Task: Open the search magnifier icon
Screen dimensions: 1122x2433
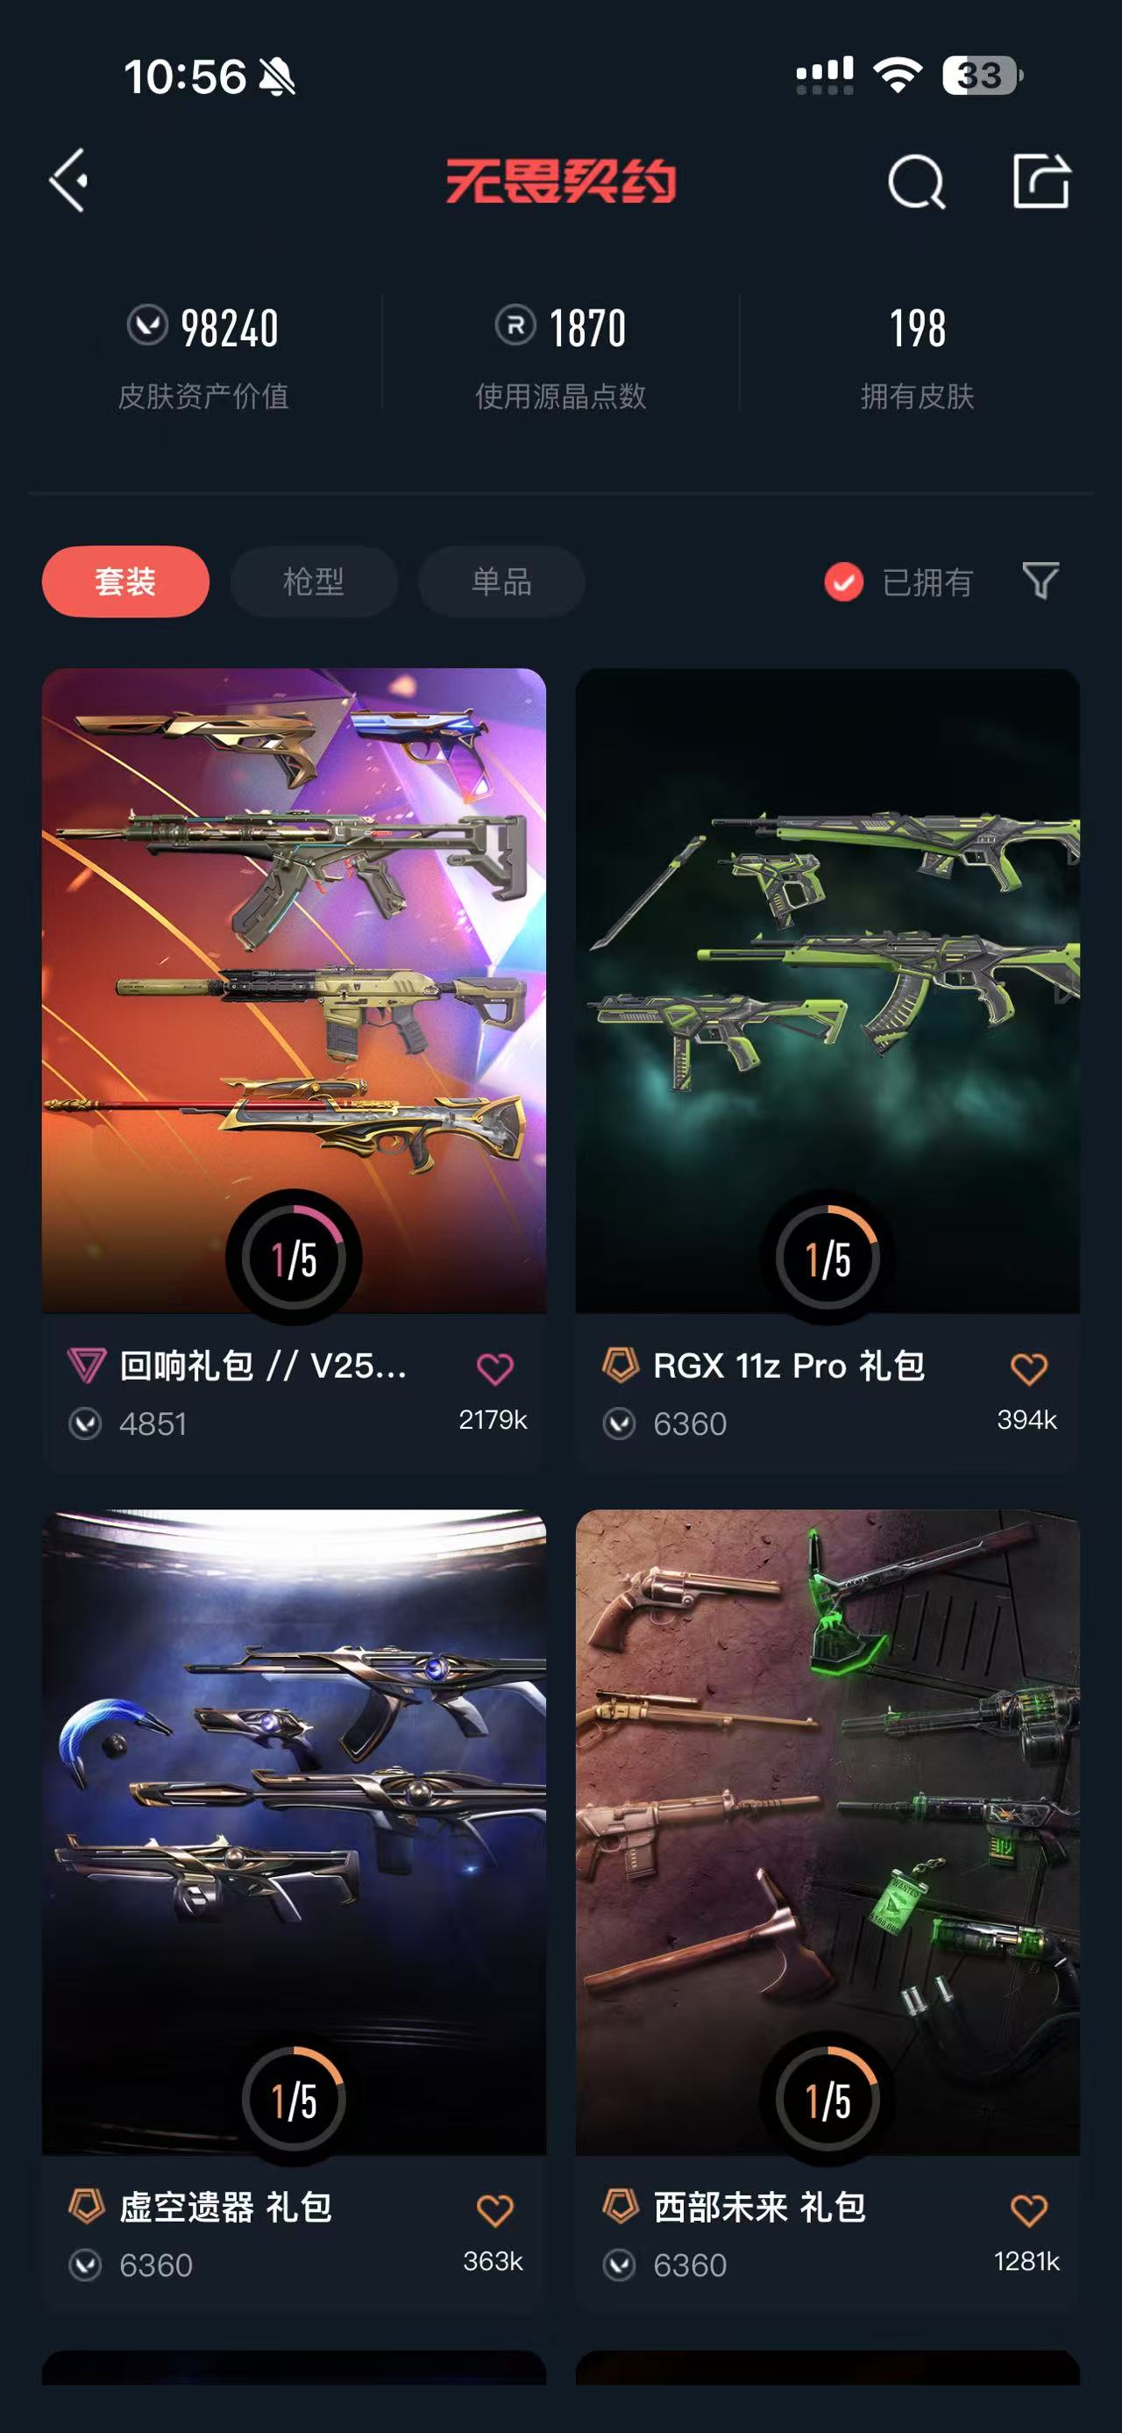Action: tap(916, 181)
